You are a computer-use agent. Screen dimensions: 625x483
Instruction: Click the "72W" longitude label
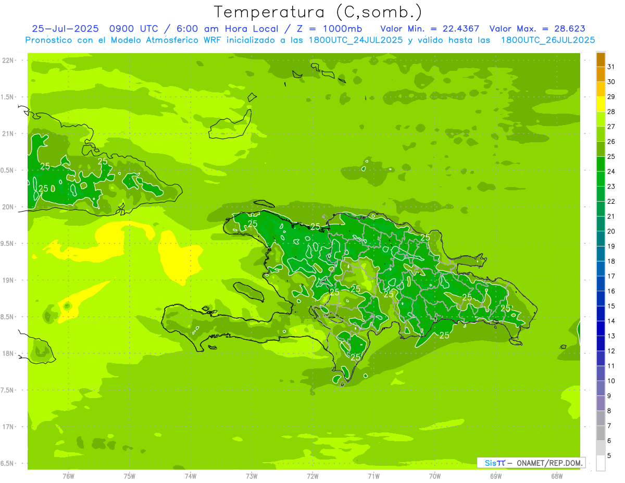click(312, 476)
